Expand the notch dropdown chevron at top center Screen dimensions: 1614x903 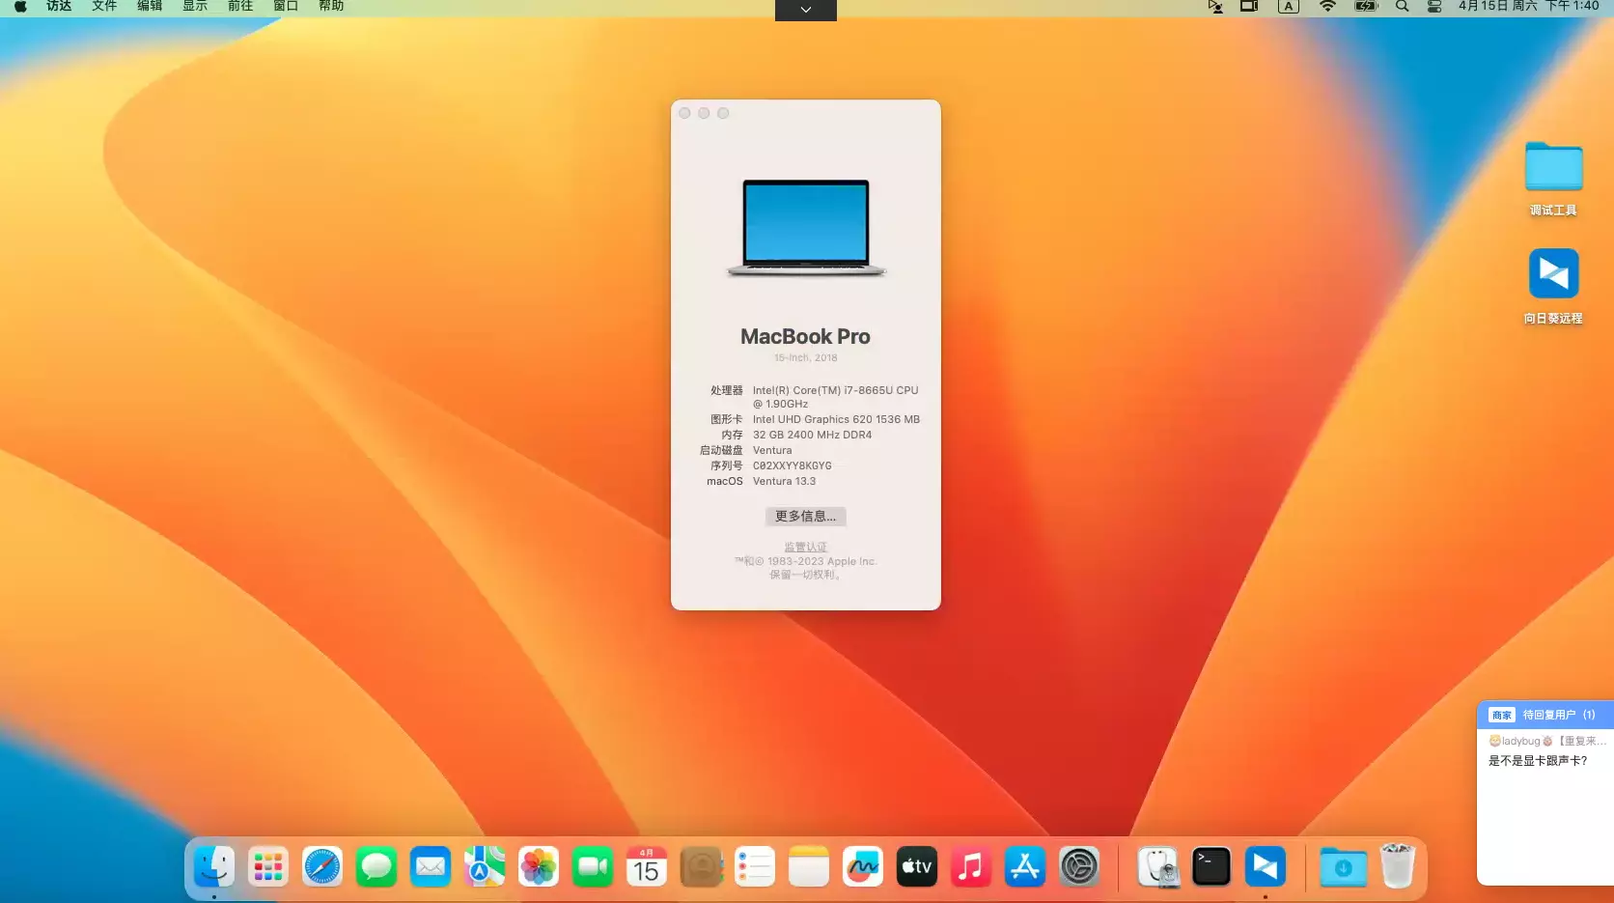805,10
